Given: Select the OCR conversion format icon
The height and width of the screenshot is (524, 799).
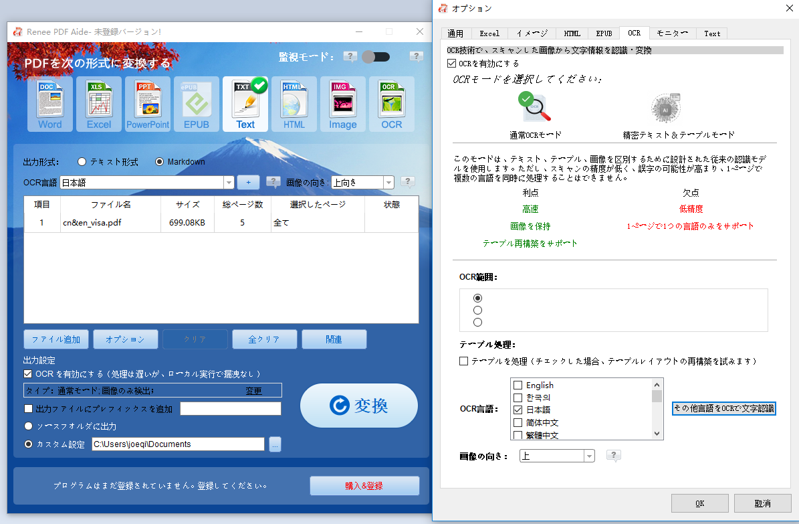Looking at the screenshot, I should click(x=391, y=104).
